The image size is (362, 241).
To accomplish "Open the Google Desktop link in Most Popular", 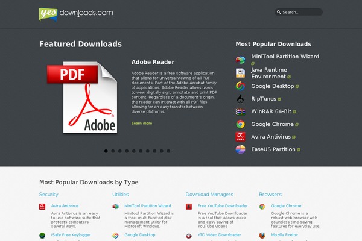I will pos(273,86).
